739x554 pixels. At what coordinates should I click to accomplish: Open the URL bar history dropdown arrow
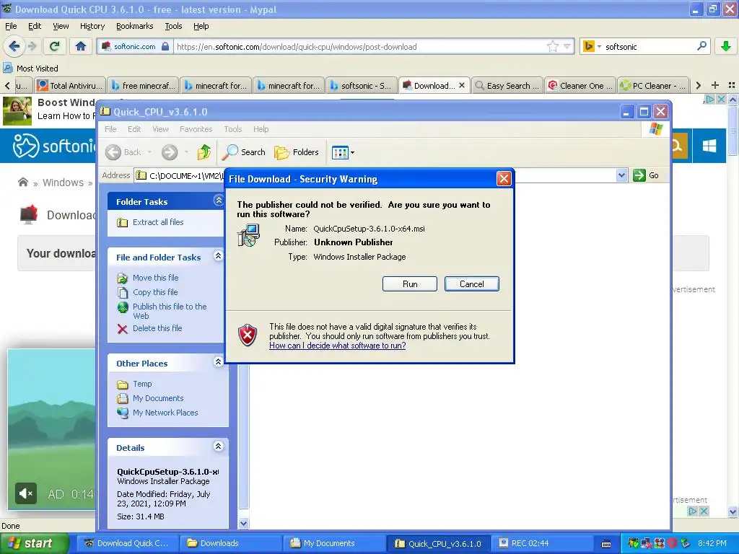[567, 46]
